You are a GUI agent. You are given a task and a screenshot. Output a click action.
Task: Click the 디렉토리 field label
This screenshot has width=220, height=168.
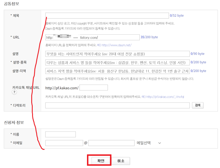click(x=19, y=105)
